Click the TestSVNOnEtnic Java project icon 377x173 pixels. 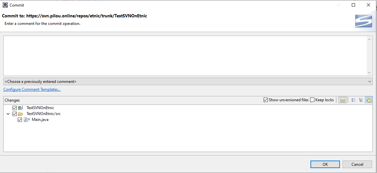point(20,108)
